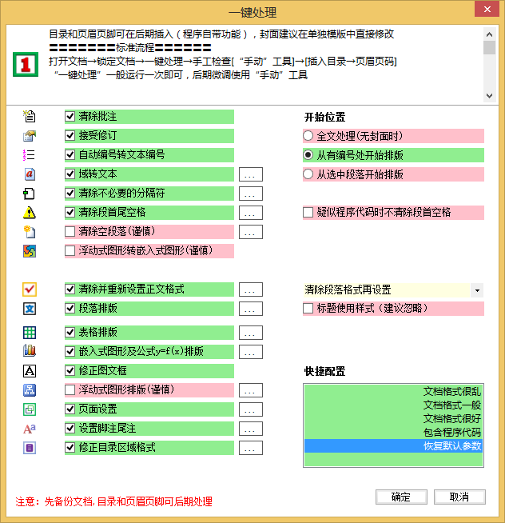Click the icon beside 清除批注
This screenshot has width=505, height=523.
(x=30, y=117)
